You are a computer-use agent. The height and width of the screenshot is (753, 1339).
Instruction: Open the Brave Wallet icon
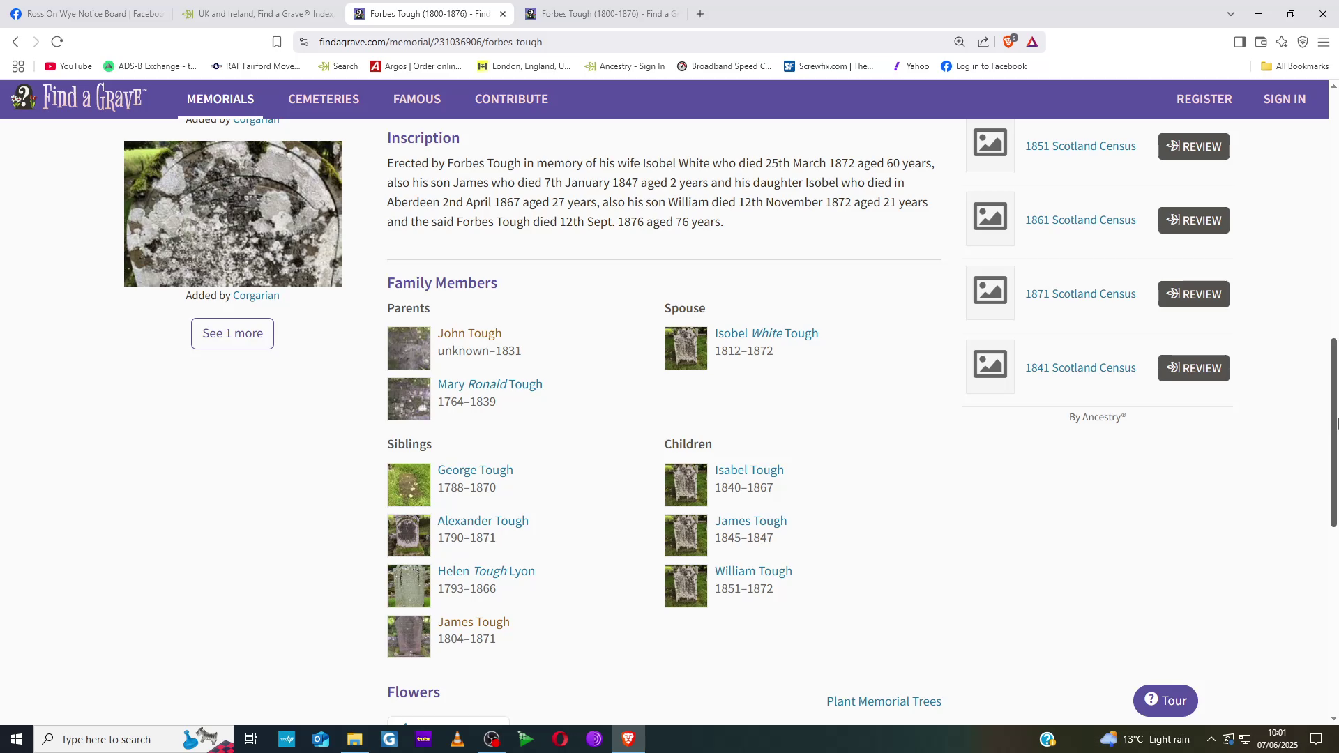(x=1260, y=42)
